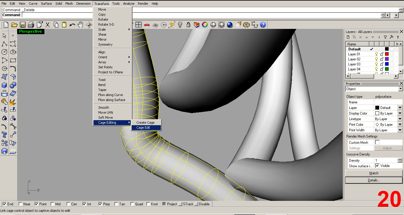Screen dimensions: 404x215
Task: Click the Cut scissors icon
Action: tap(48, 25)
